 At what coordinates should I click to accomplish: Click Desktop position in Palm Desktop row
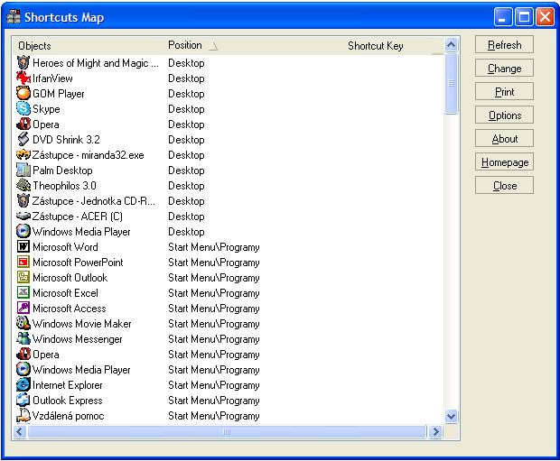tap(186, 171)
